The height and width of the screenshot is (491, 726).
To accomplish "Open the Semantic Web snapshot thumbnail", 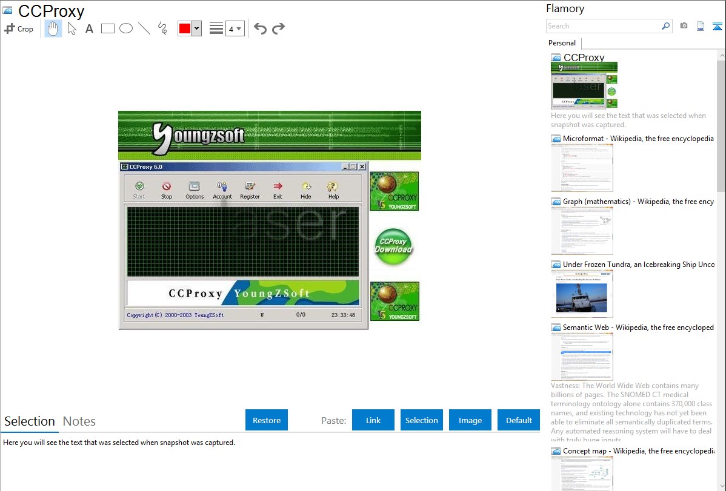I will coord(582,356).
